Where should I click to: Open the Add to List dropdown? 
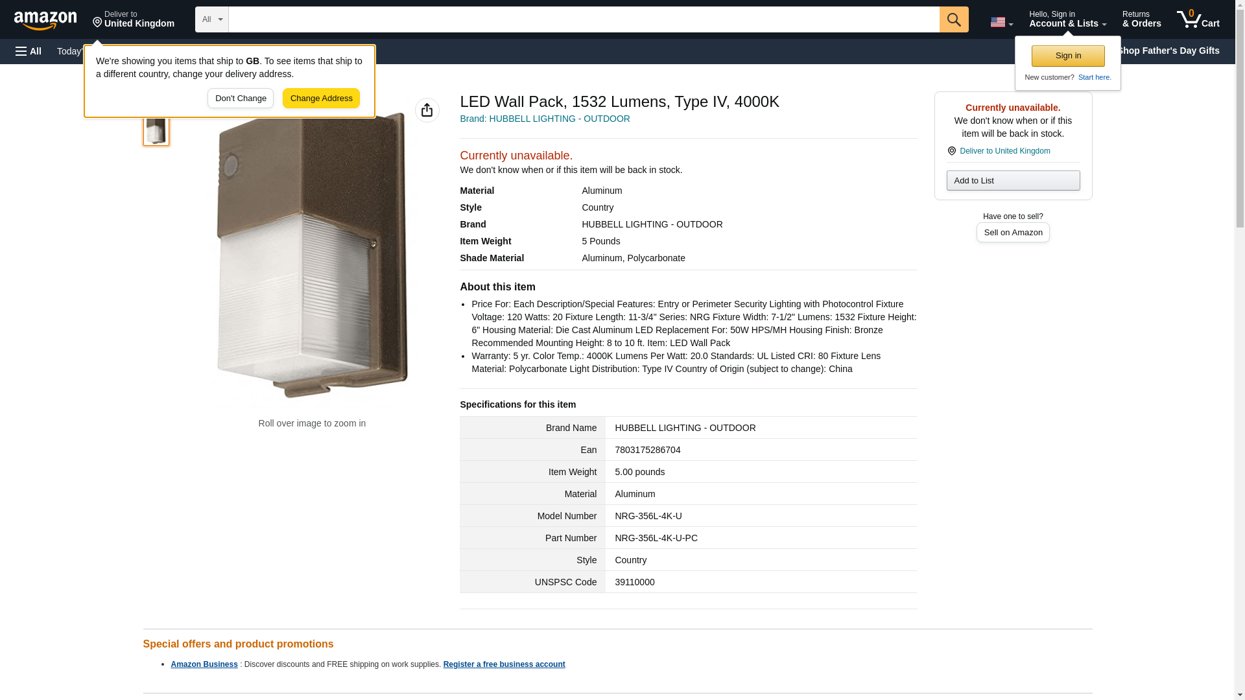(x=1013, y=180)
